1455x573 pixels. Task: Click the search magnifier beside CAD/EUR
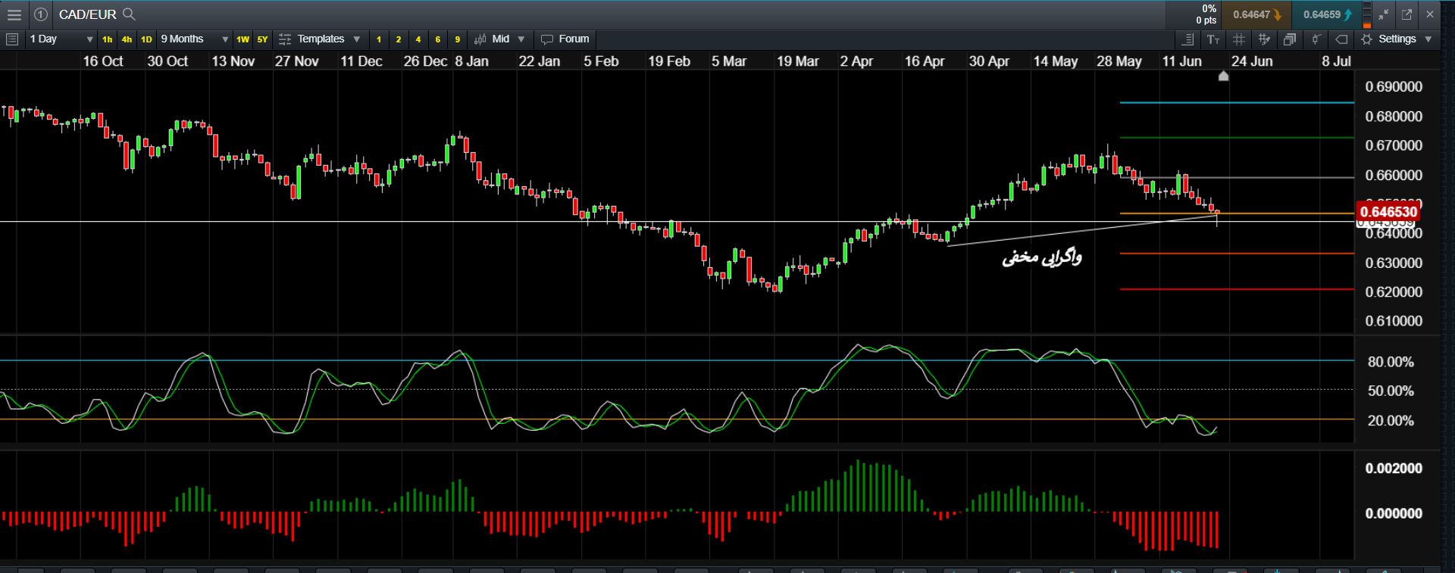129,14
